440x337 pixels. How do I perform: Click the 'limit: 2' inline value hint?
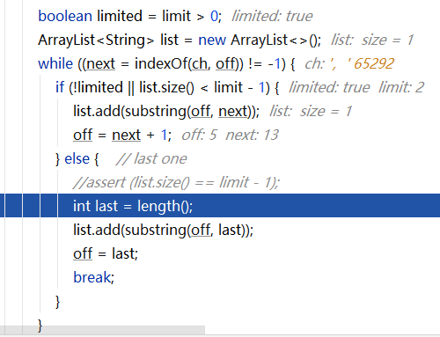click(401, 87)
